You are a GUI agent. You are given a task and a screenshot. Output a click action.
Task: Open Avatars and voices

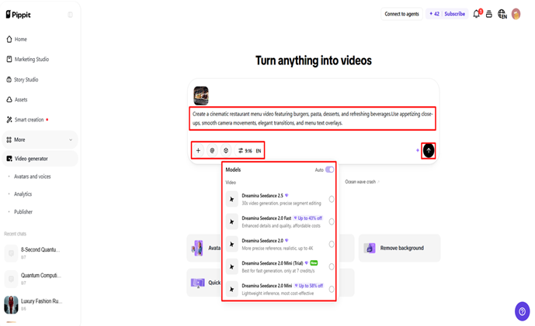pyautogui.click(x=32, y=177)
